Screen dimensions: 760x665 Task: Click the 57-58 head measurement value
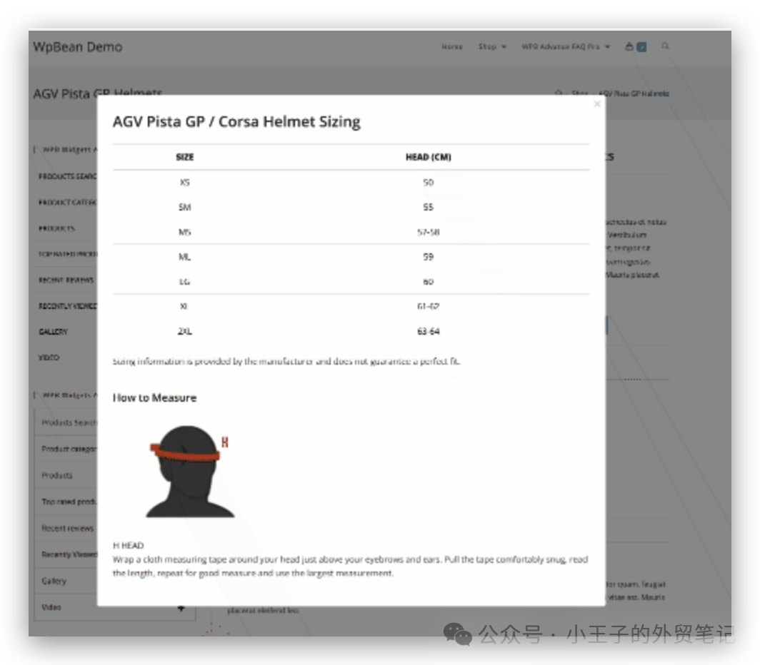429,232
